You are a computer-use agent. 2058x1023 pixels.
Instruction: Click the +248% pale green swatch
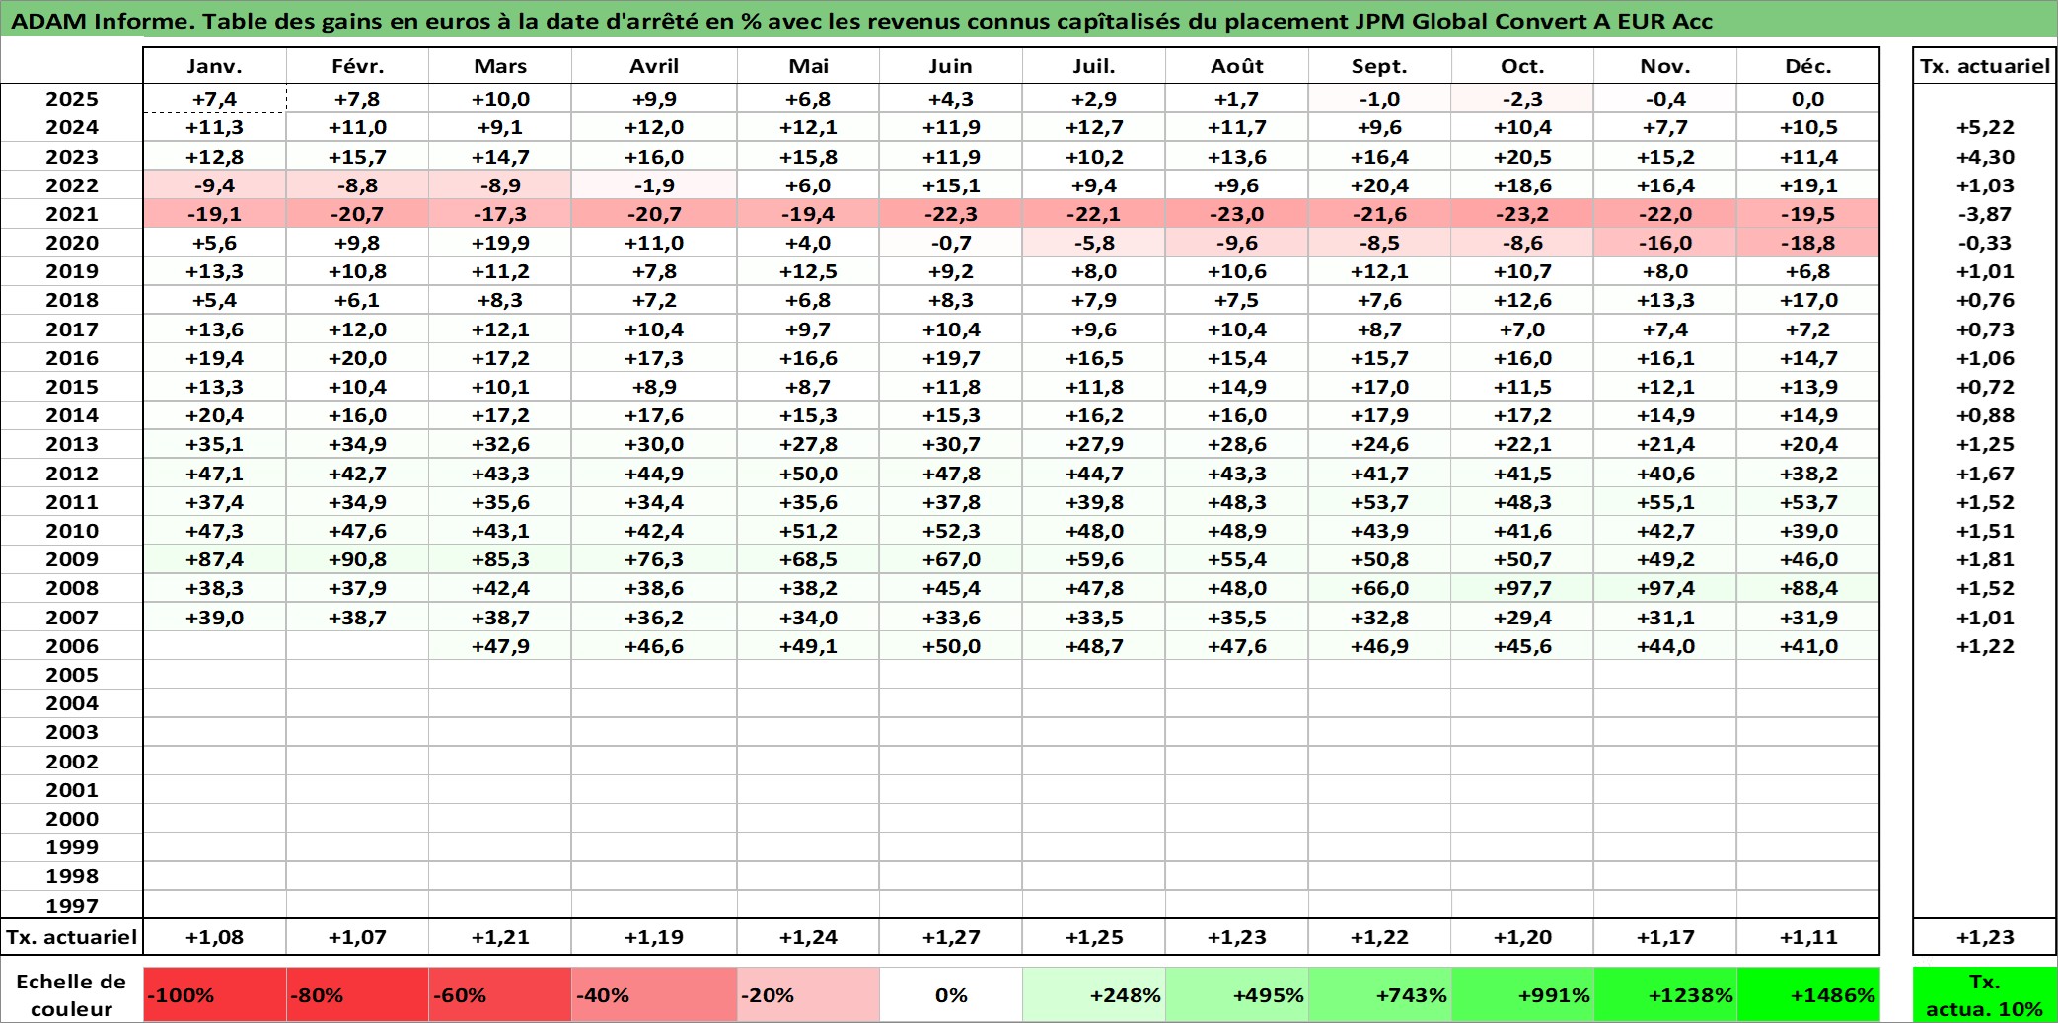click(1094, 995)
